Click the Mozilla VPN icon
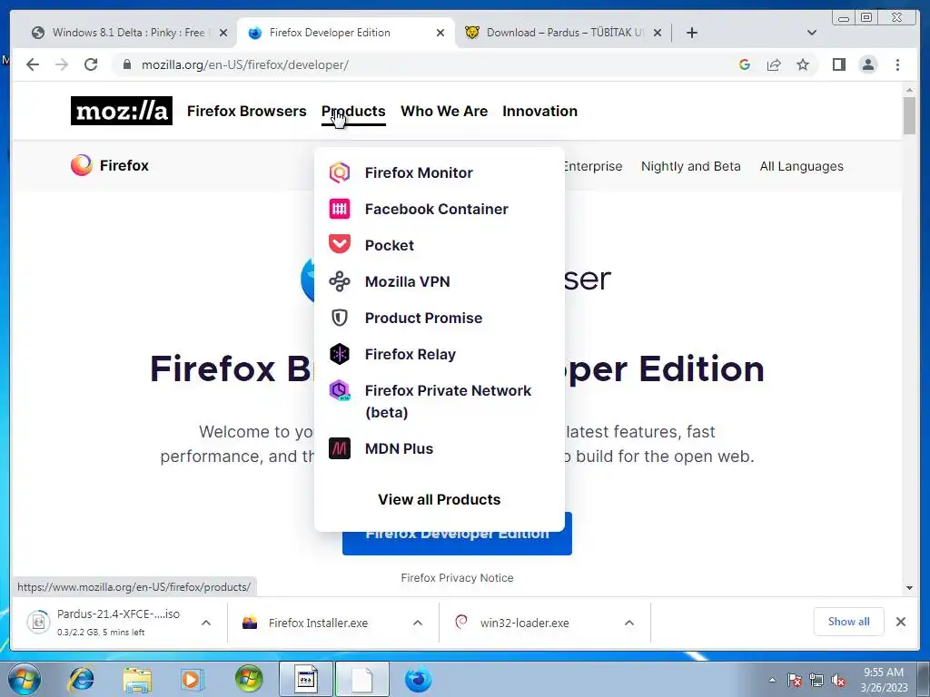930x697 pixels. pos(340,281)
